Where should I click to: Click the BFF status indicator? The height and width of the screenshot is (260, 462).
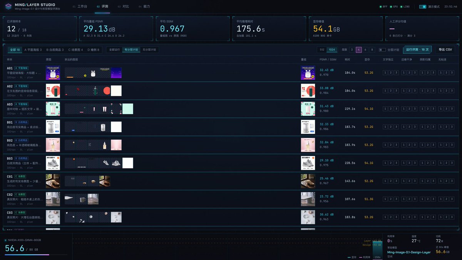coord(383,7)
